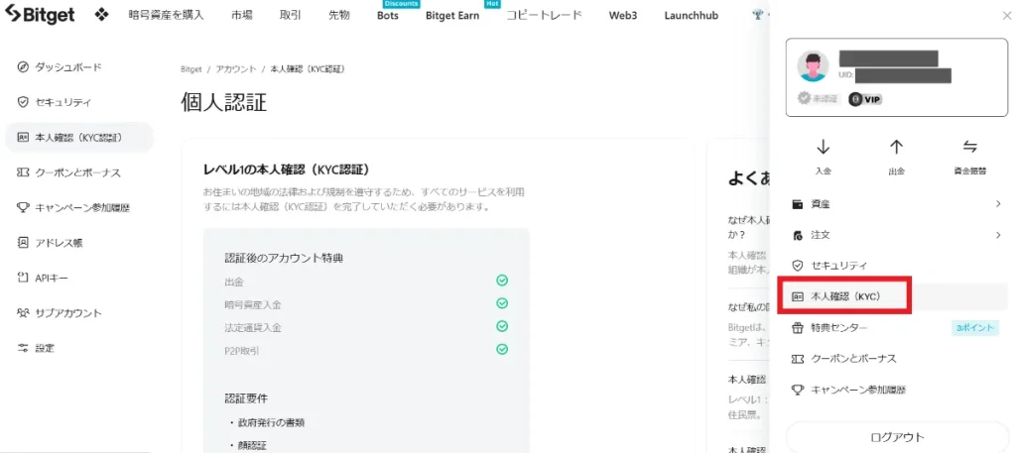Open クーポンとボーナス in account panel
This screenshot has width=1016, height=453.
tap(897, 359)
